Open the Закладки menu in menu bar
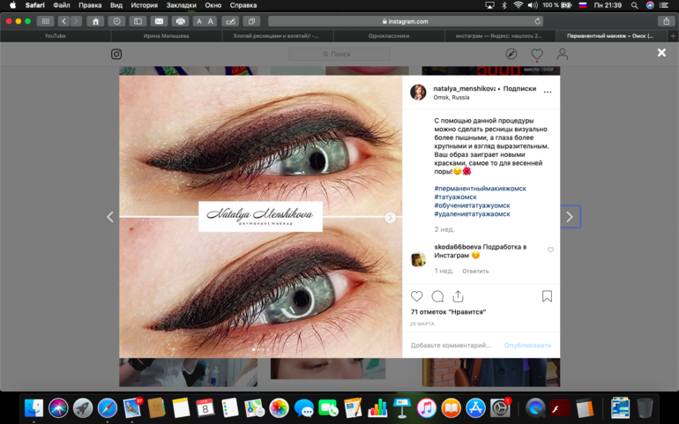Screen dimensions: 679x424 tap(181, 5)
